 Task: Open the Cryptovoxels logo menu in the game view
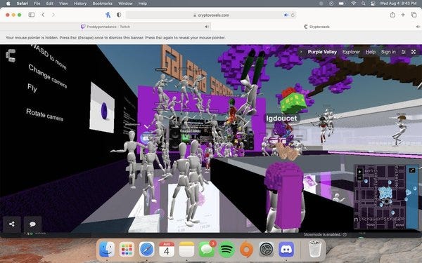coord(11,55)
